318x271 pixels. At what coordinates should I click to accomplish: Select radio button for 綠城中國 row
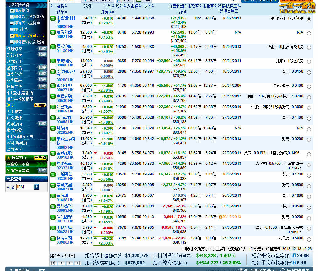click(309, 239)
